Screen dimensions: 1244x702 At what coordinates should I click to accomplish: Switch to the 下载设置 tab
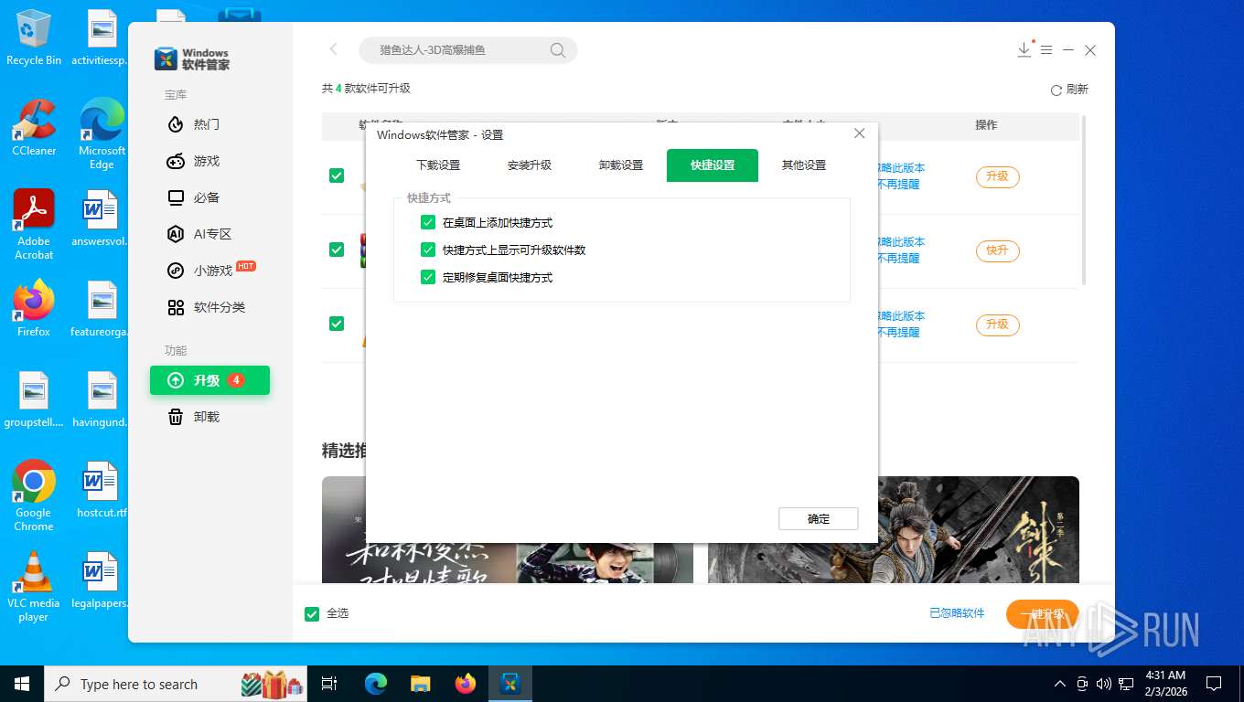coord(438,165)
